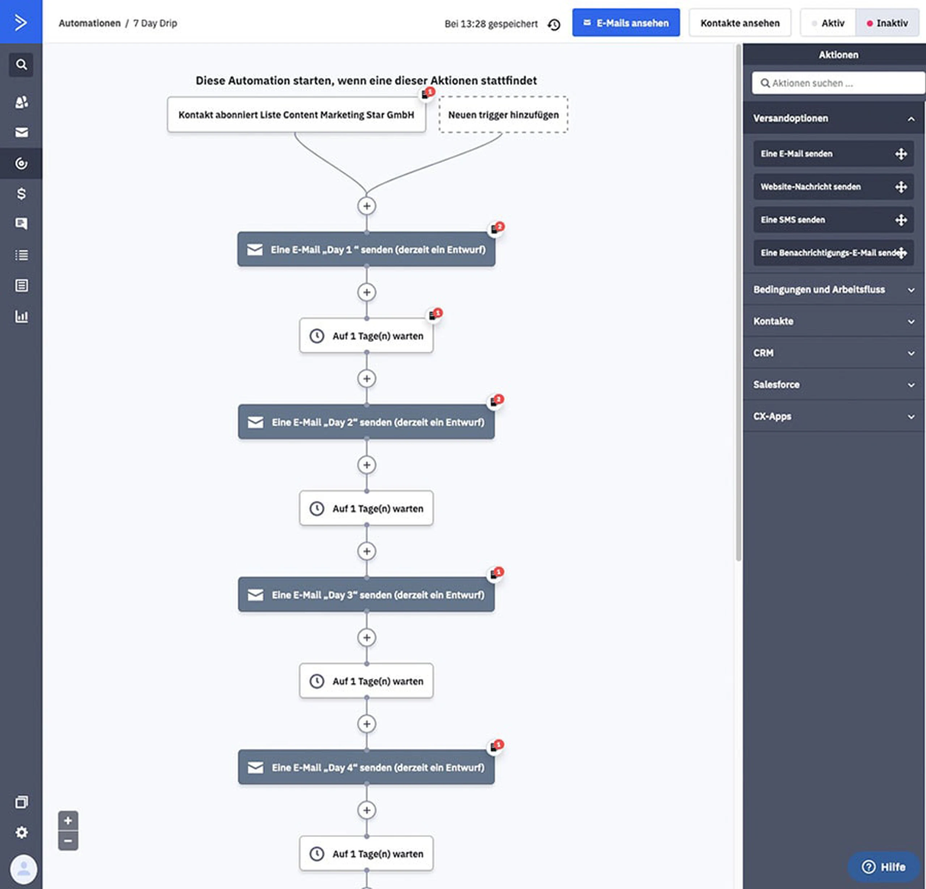Open Campaigns envelope icon in sidebar
Screen dimensions: 926x889
21,132
